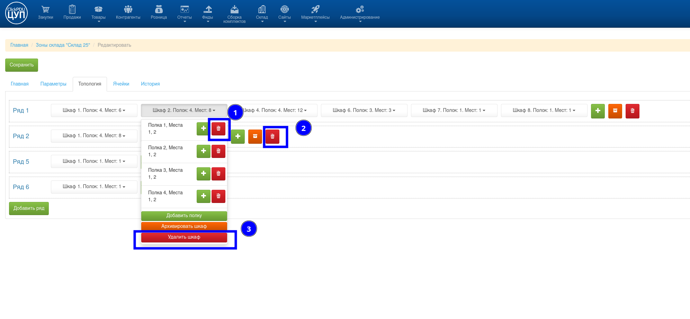
Task: Switch to the Параметры tab
Action: (x=53, y=84)
